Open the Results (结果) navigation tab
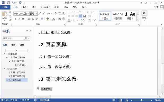Viewport: 164px width, 102px height. [22, 45]
